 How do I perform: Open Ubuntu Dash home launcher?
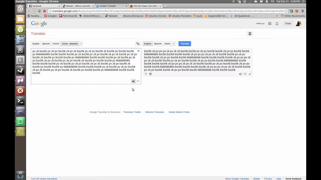20,9
